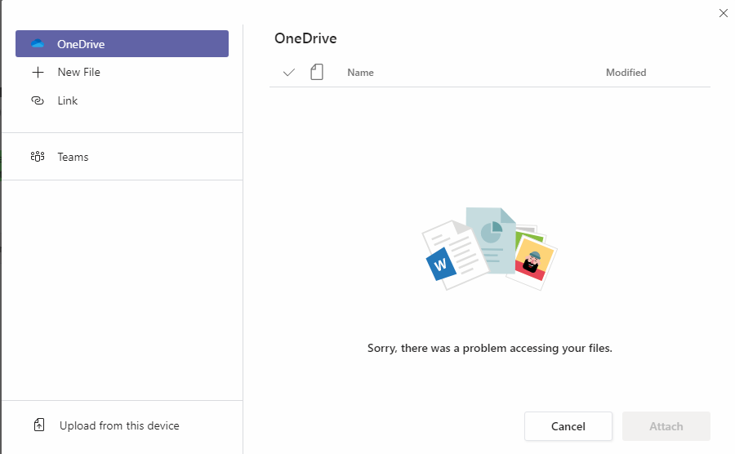Select the OneDrive source tab
This screenshot has height=454, width=735.
click(122, 43)
